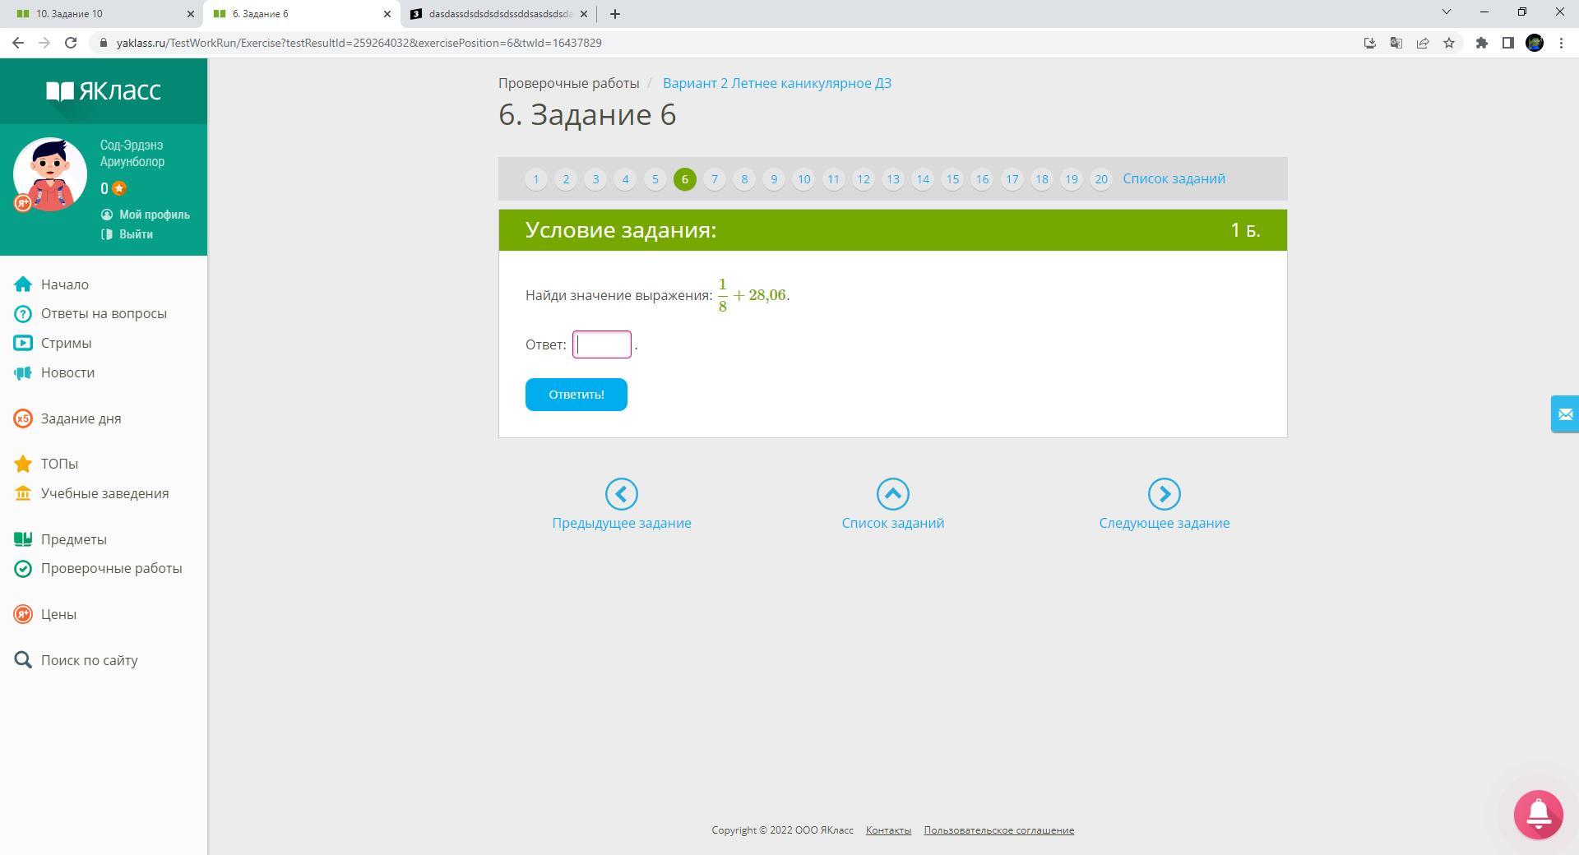Open Задание дня in the sidebar
The height and width of the screenshot is (855, 1579).
81,418
